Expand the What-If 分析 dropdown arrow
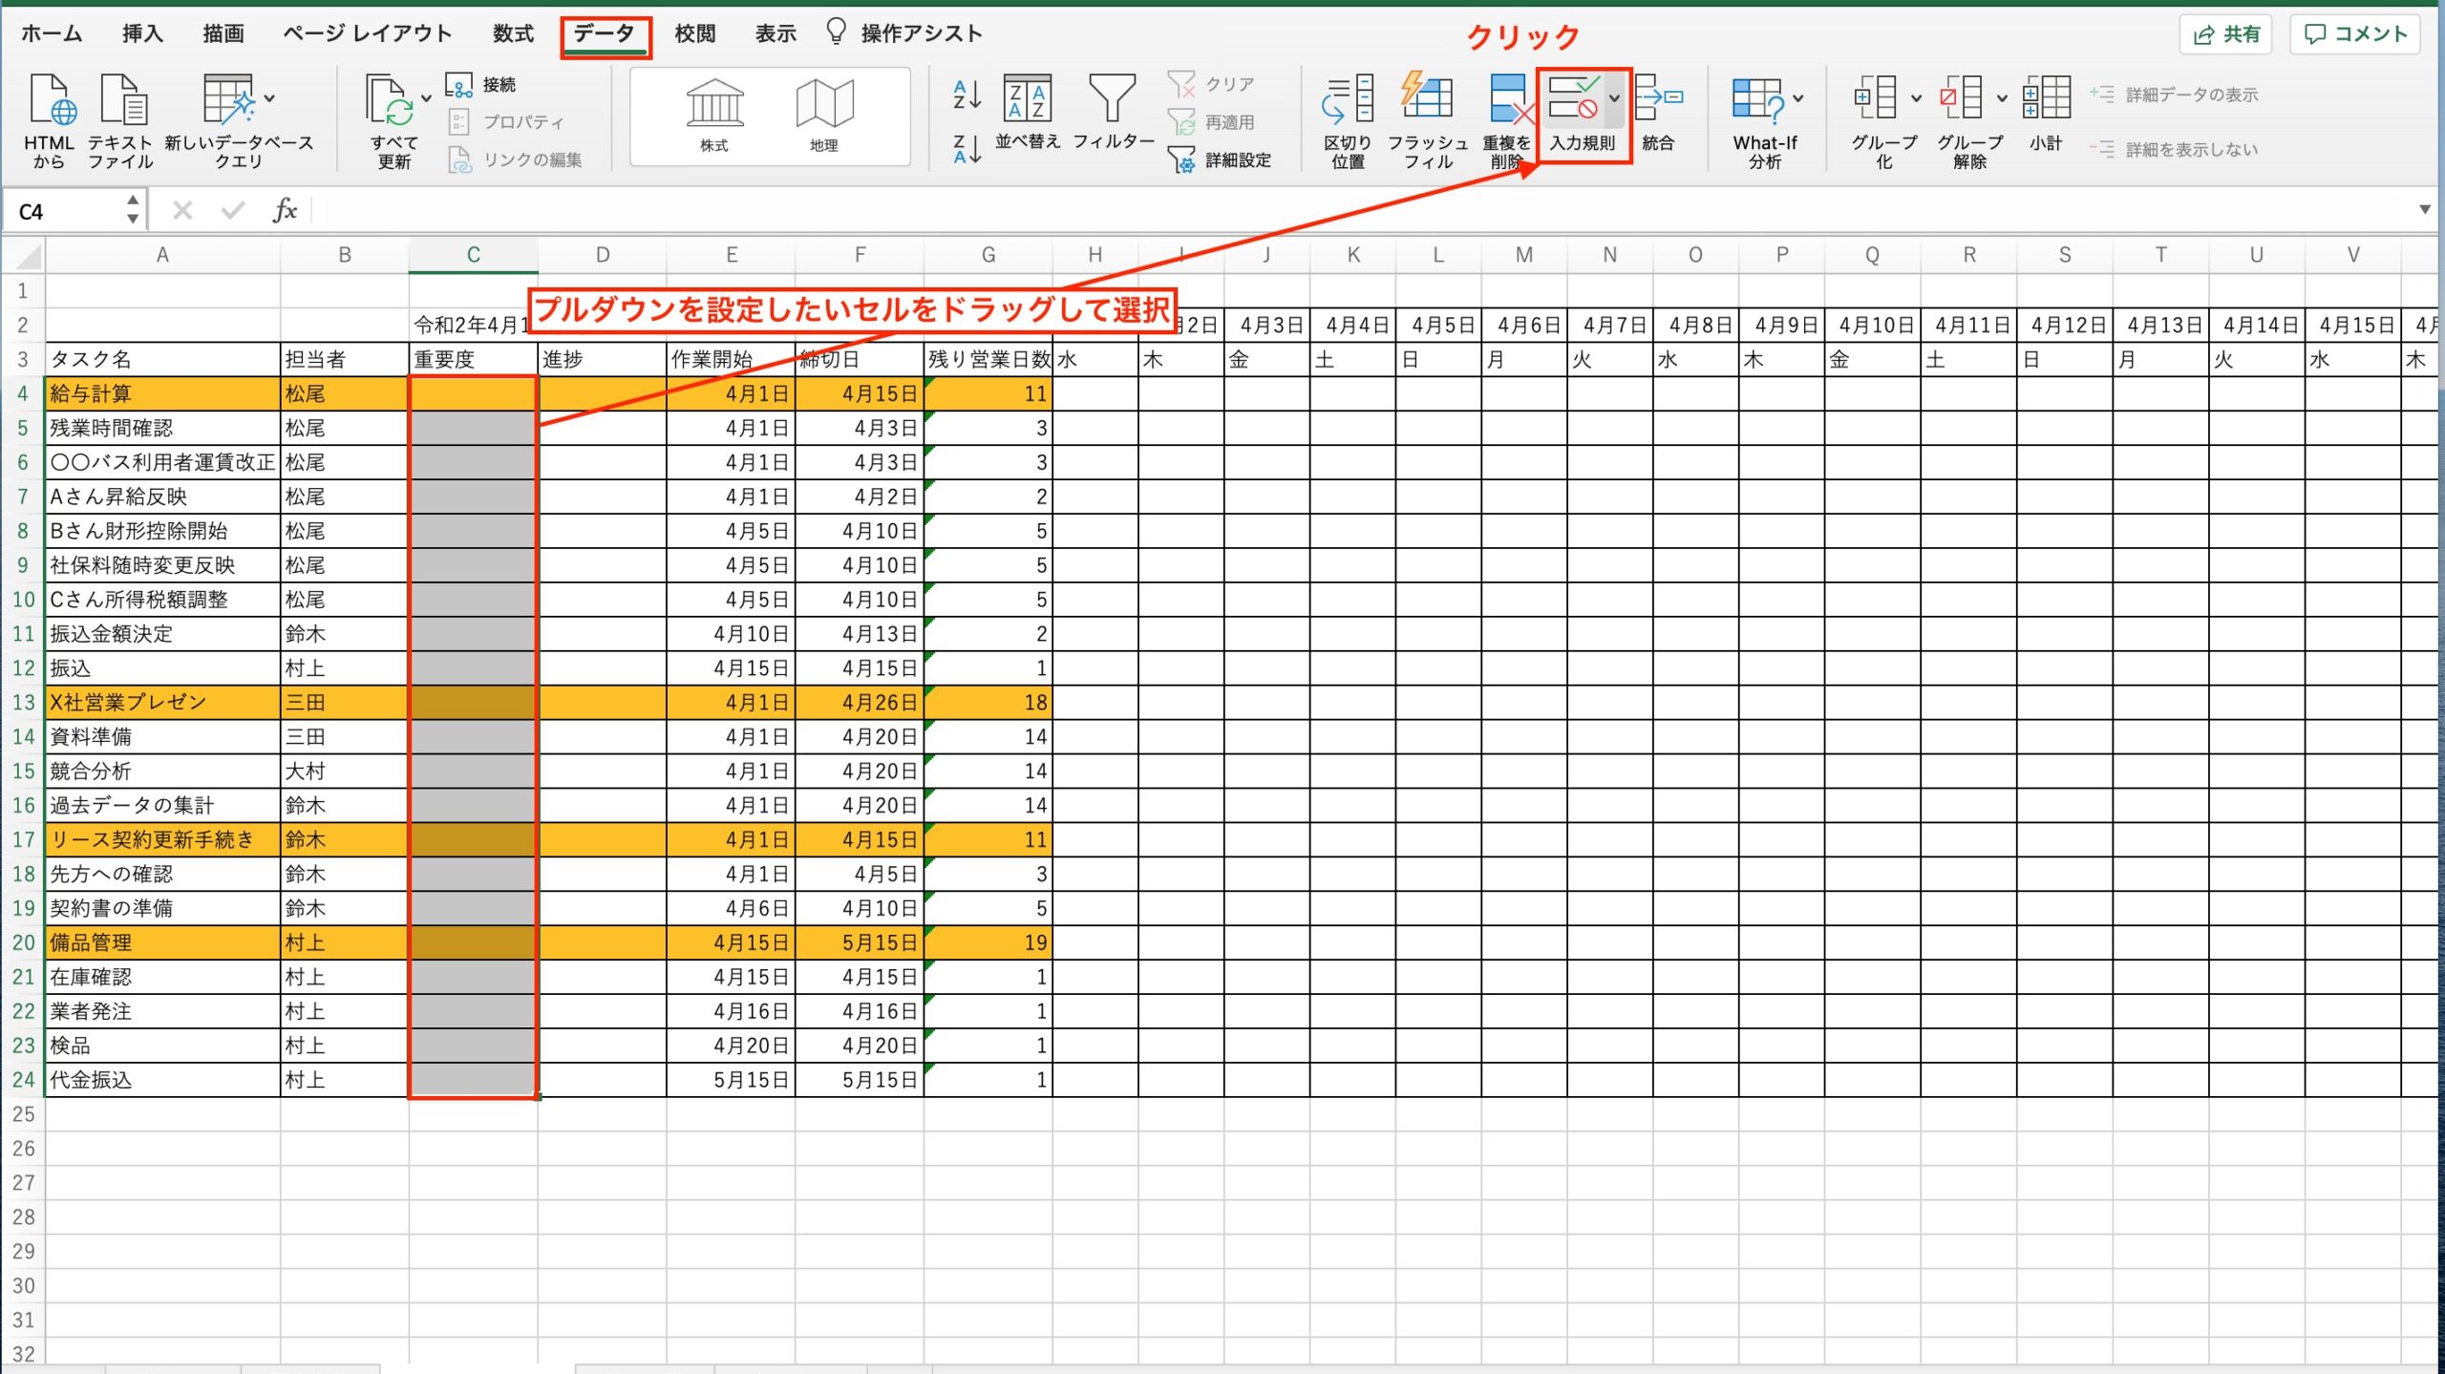 1798,98
